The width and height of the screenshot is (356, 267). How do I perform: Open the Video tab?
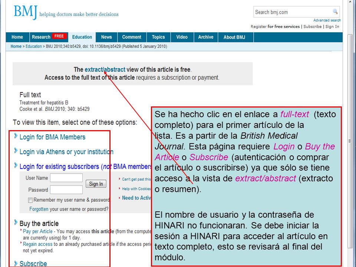click(182, 37)
